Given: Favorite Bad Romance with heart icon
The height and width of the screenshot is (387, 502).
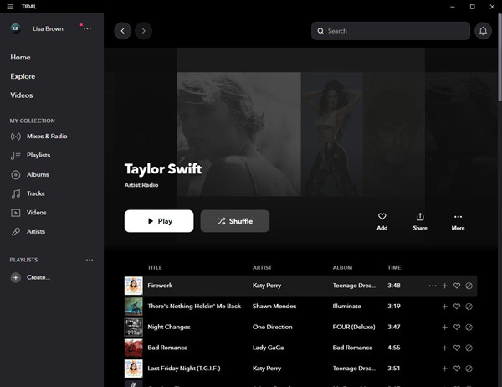Looking at the screenshot, I should [x=457, y=348].
